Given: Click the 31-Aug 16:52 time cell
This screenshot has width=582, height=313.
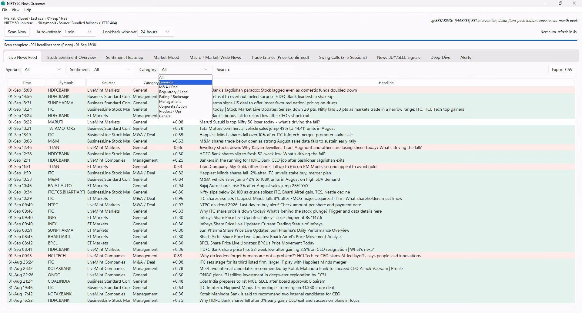Looking at the screenshot, I should pos(21,300).
